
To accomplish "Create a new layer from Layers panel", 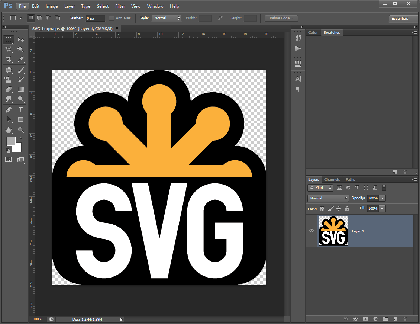I will coord(395,319).
